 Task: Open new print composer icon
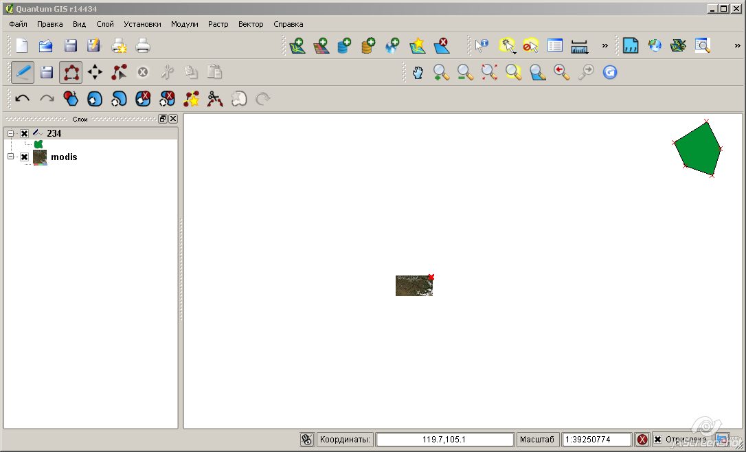(x=119, y=45)
